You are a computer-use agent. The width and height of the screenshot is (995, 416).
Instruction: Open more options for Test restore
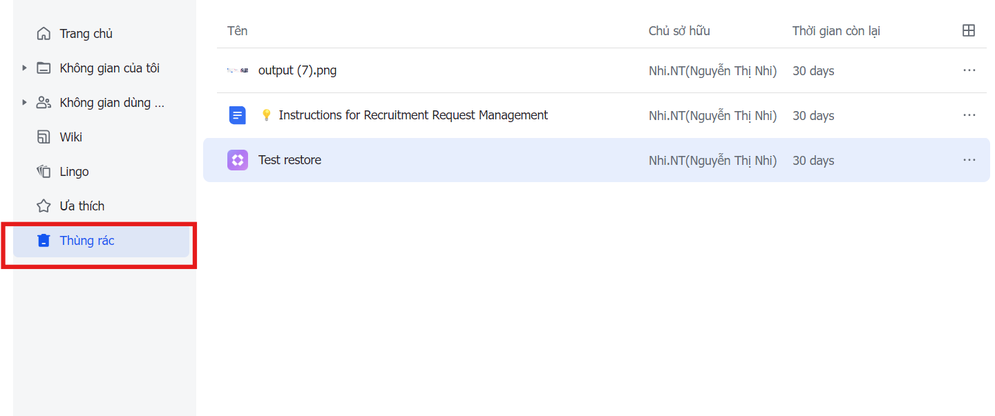pos(969,160)
